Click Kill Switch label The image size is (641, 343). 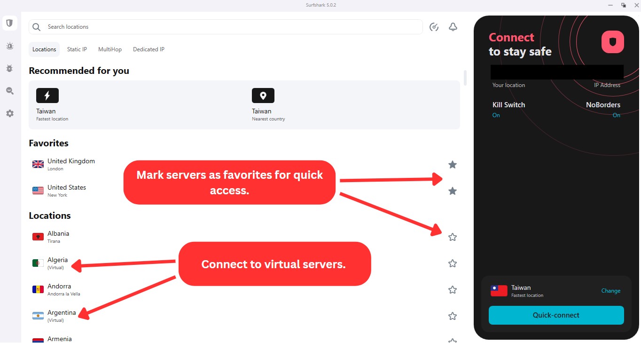tap(508, 105)
